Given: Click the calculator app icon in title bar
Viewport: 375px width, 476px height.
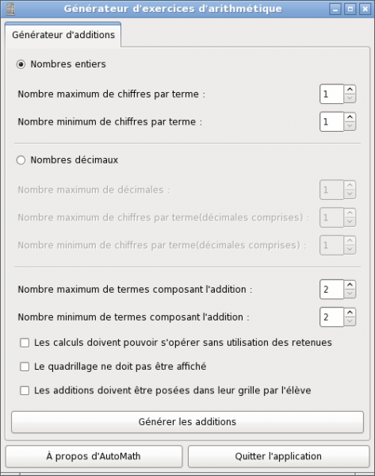Looking at the screenshot, I should pyautogui.click(x=10, y=9).
